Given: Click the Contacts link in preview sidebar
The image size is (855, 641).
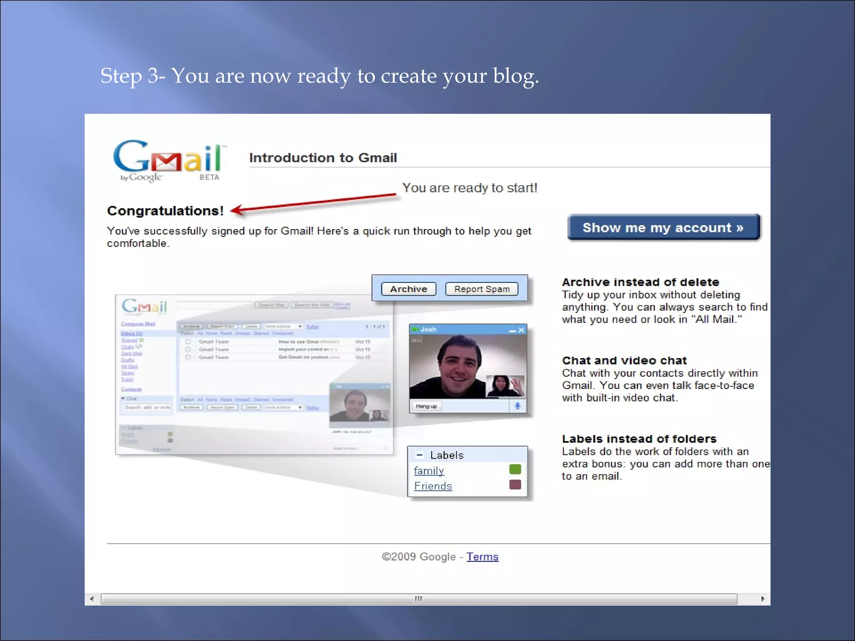Looking at the screenshot, I should 131,389.
